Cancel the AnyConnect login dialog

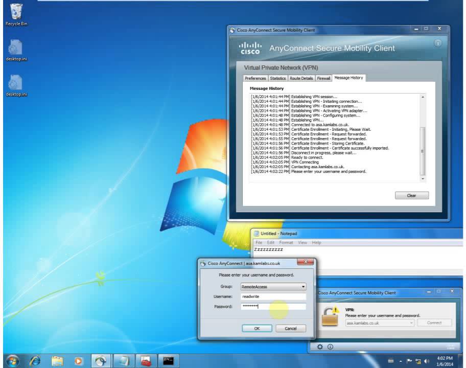(291, 329)
